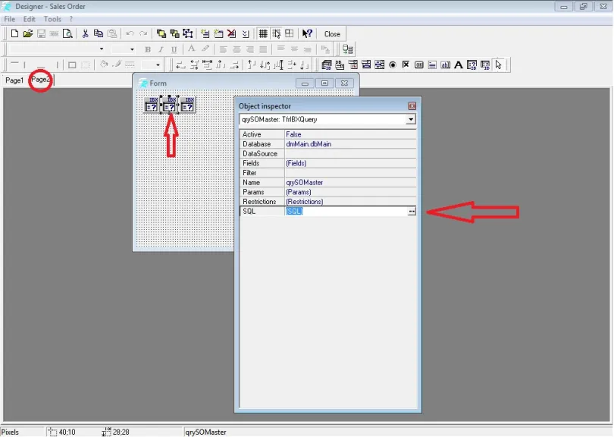
Task: Open the object selector dropdown in Object inspector
Action: pyautogui.click(x=411, y=119)
